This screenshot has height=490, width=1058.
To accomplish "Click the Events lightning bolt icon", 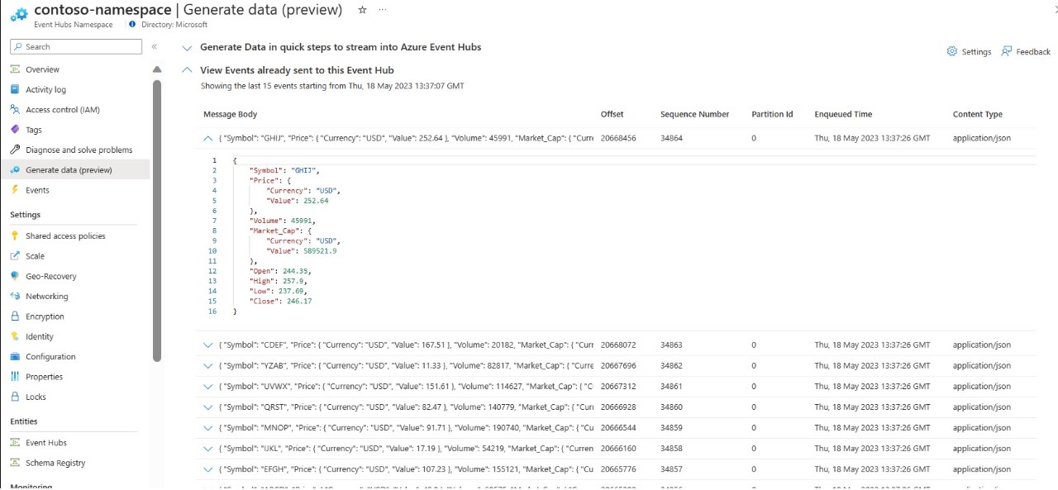I will point(15,190).
